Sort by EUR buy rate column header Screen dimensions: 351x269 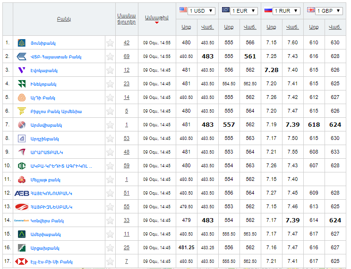pyautogui.click(x=229, y=27)
